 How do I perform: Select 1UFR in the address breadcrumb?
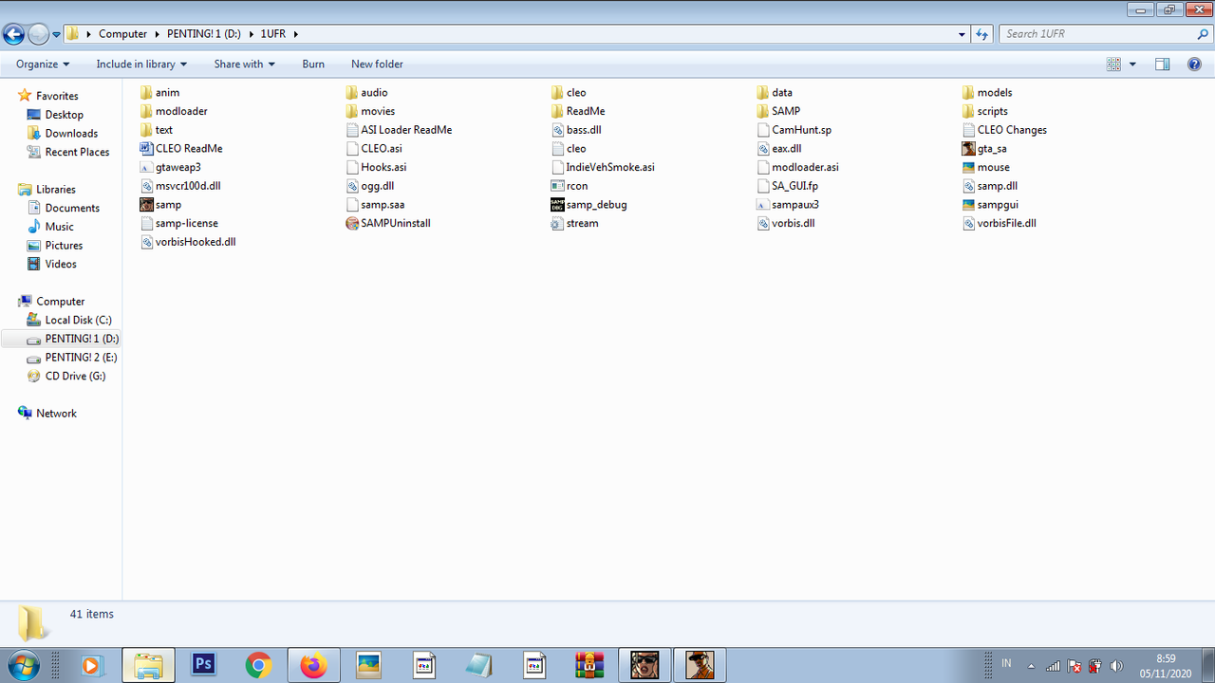273,34
